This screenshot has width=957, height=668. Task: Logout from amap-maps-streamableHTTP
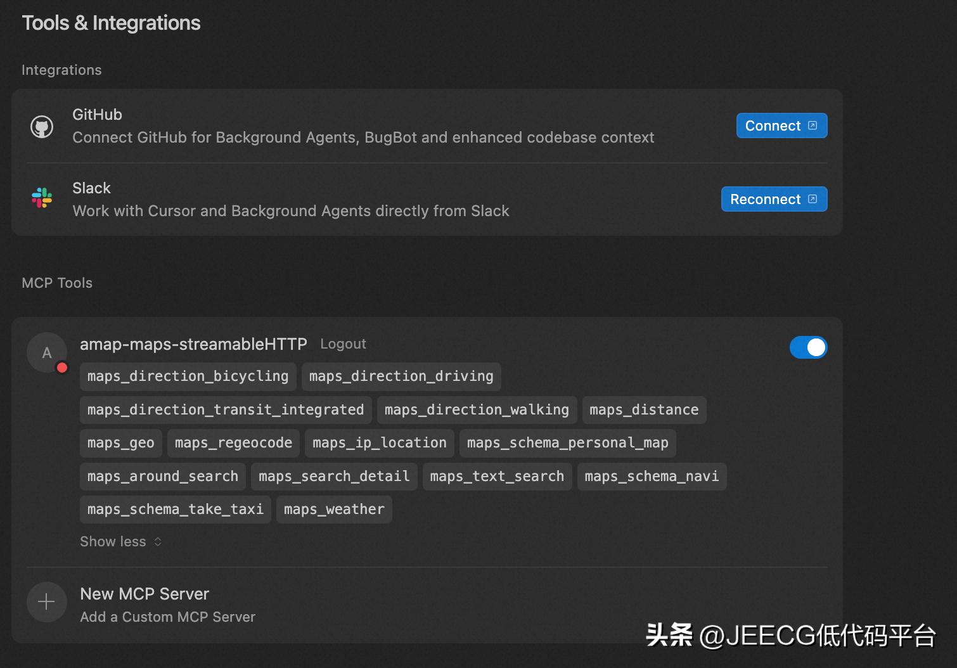343,344
